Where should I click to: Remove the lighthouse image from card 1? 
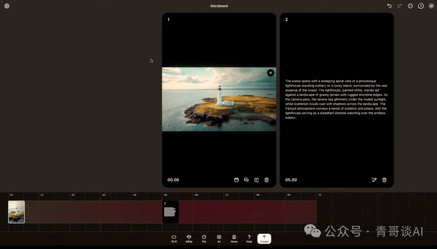[271, 73]
